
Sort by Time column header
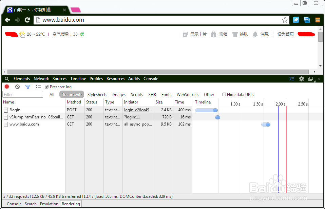[183, 102]
